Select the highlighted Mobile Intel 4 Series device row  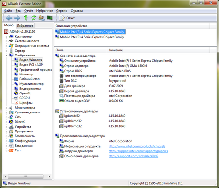pyautogui.click(x=92, y=32)
